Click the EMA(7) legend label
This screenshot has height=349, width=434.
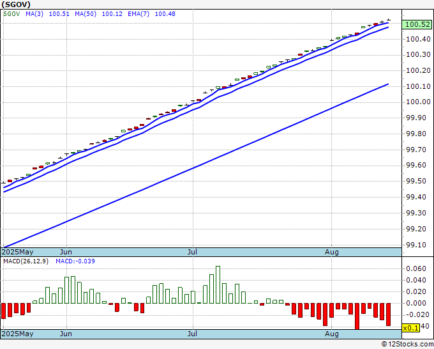point(138,14)
